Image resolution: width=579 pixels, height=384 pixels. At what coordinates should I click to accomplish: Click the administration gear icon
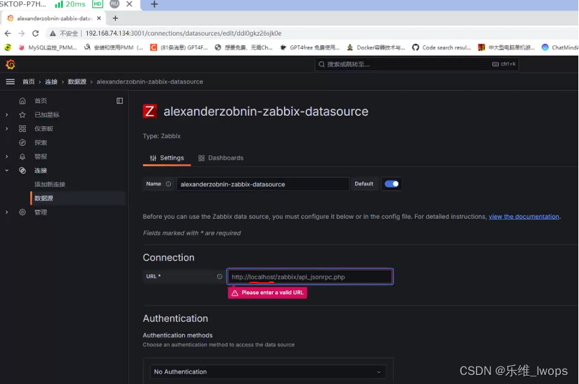click(22, 212)
